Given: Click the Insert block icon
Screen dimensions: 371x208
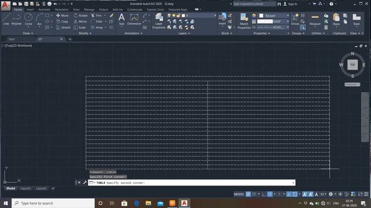Looking at the screenshot, I should 223,19.
